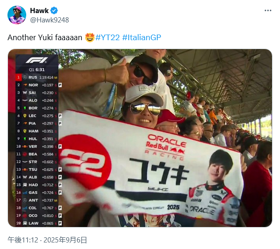The width and height of the screenshot is (280, 249).
Task: Click the blue verified badge
Action: click(54, 11)
